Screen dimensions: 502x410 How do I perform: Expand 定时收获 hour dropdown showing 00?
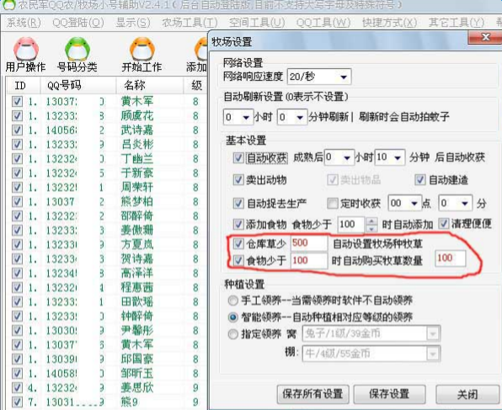414,203
